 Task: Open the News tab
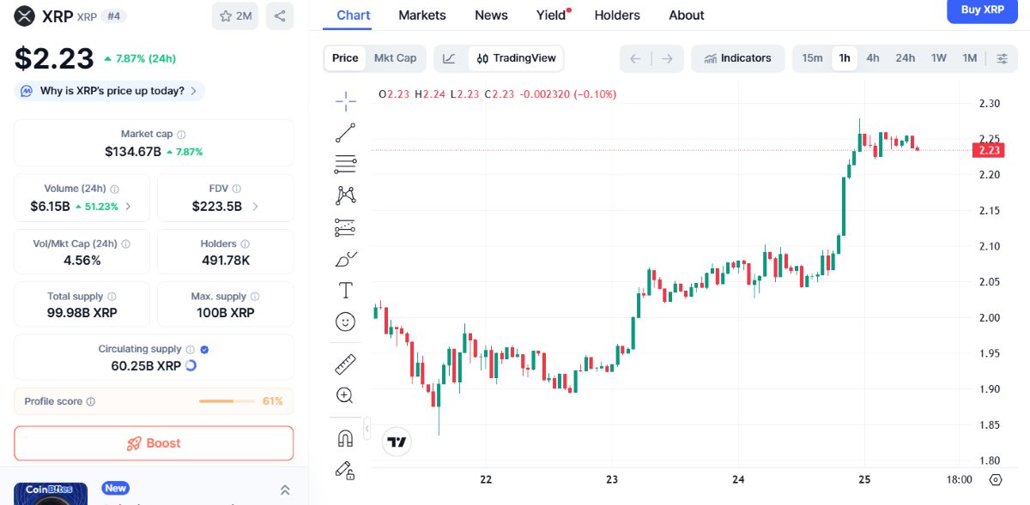[x=491, y=15]
